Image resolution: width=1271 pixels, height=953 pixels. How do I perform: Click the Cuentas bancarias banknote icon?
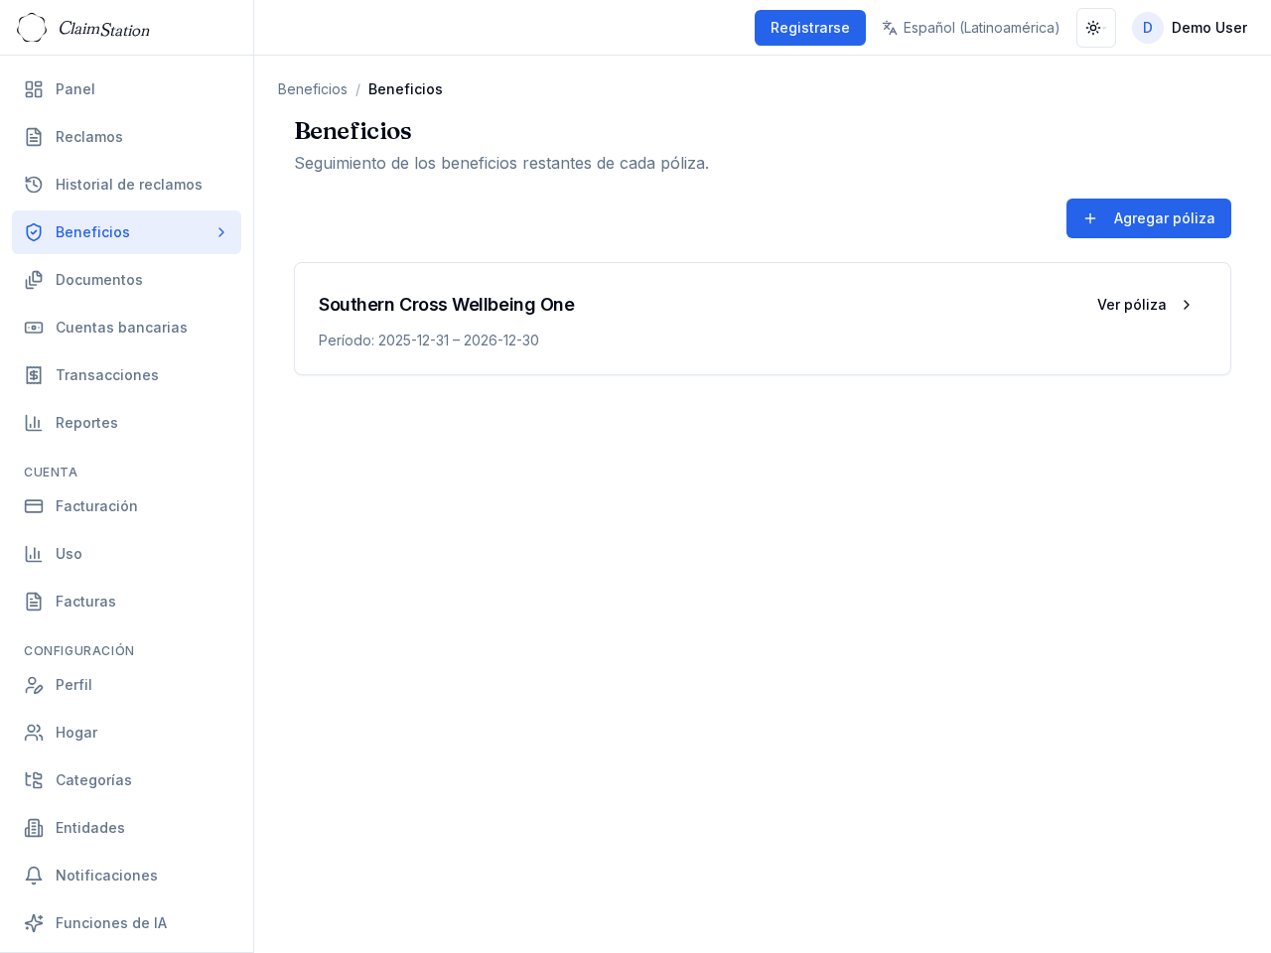pyautogui.click(x=34, y=328)
